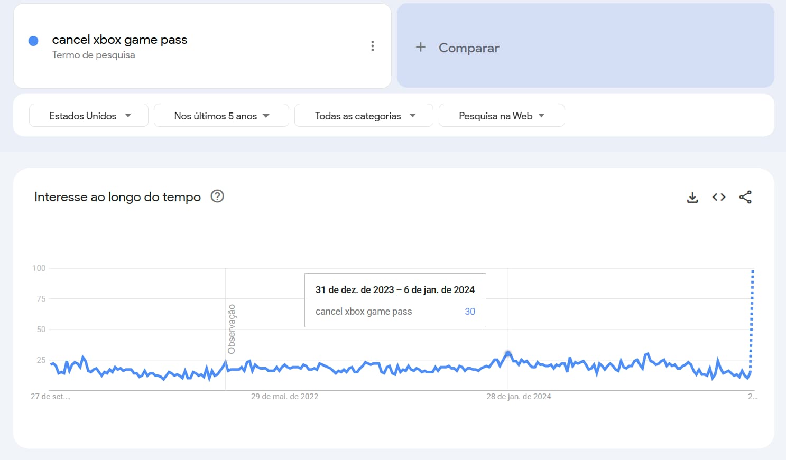Click the cancel xbox game pass term text
This screenshot has height=460, width=786.
coord(119,39)
